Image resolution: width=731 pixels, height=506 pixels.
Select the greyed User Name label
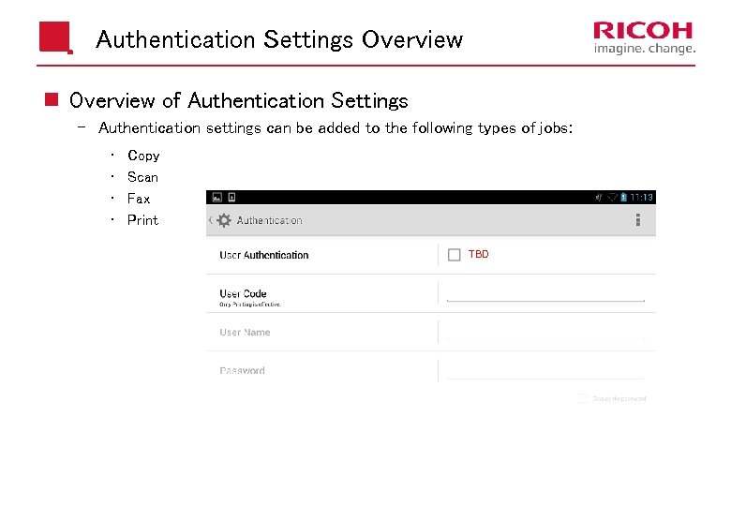tap(245, 333)
